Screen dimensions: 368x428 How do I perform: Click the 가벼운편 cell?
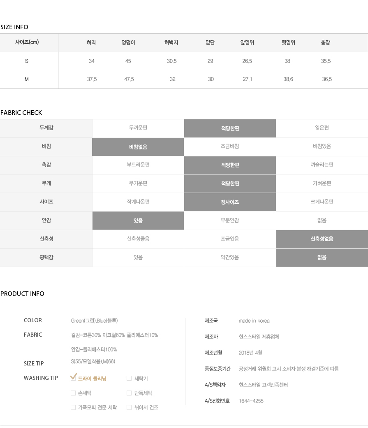tap(322, 183)
